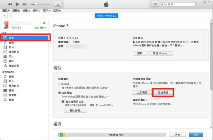This screenshot has width=213, height=140.
Task: Open the 檢視(V) menu
Action: pyautogui.click(x=26, y=11)
